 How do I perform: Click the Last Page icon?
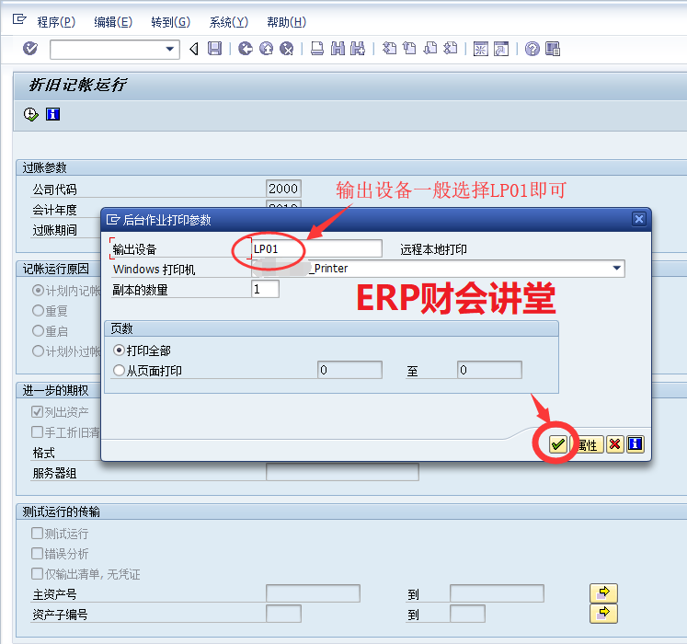[451, 48]
